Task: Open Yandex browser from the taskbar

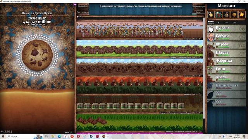Action: coord(65,136)
